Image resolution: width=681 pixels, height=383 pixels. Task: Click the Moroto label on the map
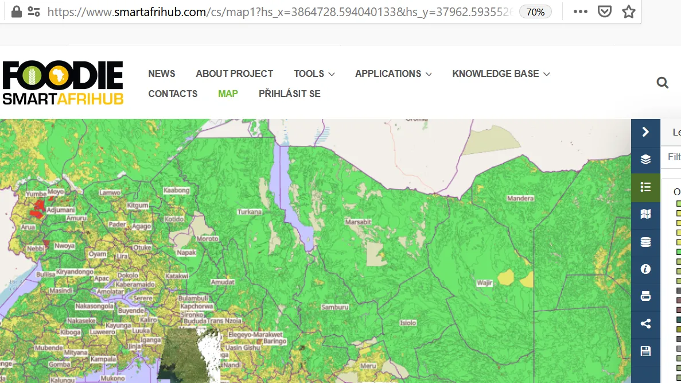click(x=207, y=239)
